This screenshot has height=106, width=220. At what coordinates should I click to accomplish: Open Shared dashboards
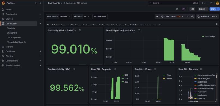pyautogui.click(x=16, y=42)
